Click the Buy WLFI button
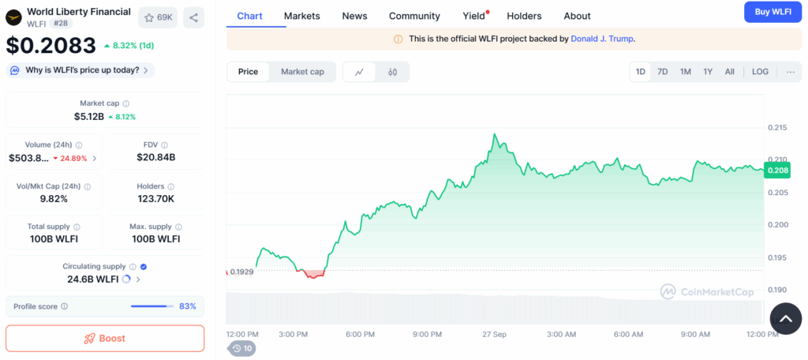The height and width of the screenshot is (360, 808). 772,12
